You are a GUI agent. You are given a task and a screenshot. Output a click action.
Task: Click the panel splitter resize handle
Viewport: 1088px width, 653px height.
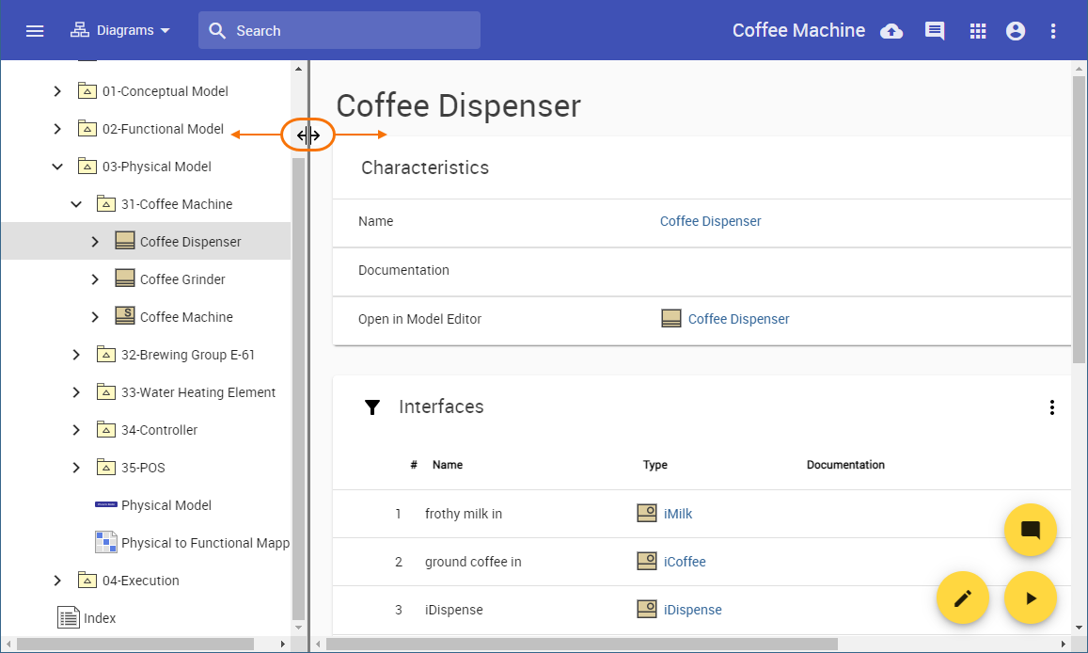pos(308,135)
